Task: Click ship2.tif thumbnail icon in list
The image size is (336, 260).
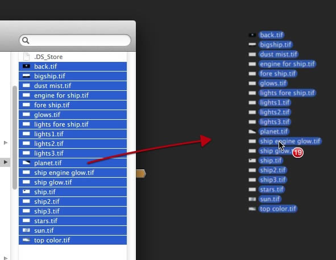Action: [26, 201]
